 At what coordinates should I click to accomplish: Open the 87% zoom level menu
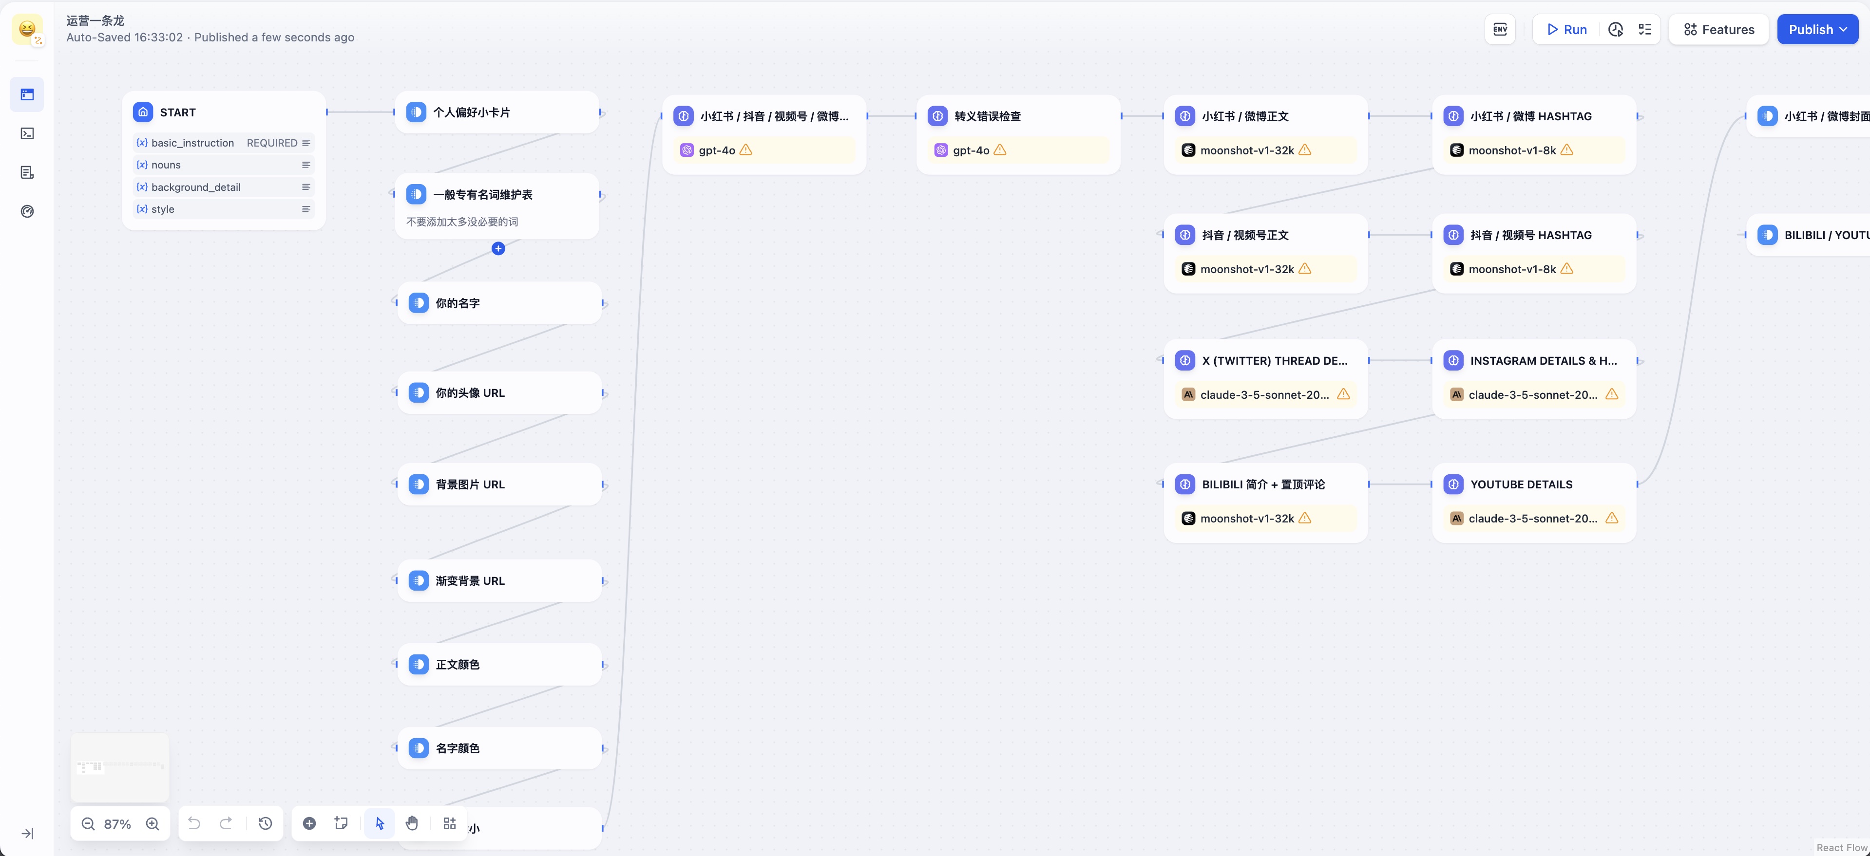coord(117,824)
